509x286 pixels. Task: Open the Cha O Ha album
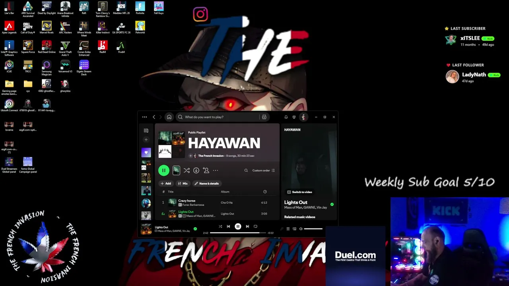tap(227, 203)
